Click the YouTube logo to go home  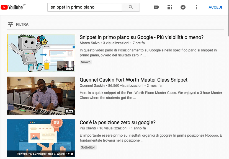[12, 7]
